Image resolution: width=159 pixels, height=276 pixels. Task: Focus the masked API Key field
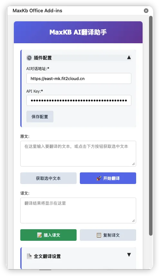coord(79,100)
